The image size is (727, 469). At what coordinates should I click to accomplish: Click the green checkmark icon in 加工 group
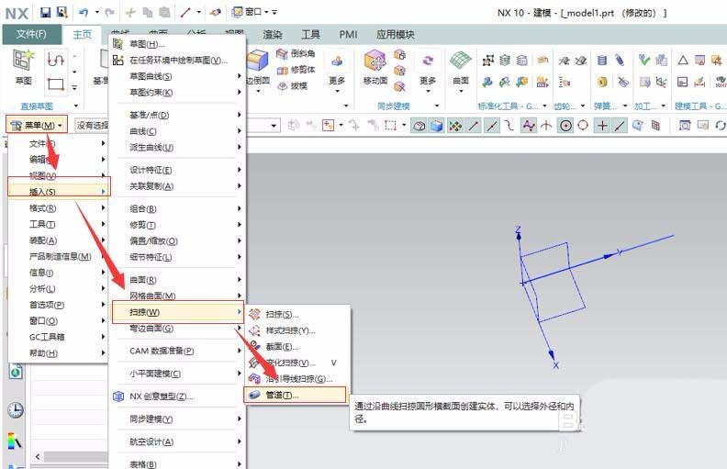pyautogui.click(x=644, y=60)
